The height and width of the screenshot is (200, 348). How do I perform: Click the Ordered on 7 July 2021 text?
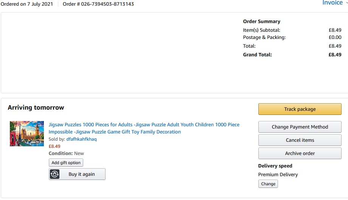(x=26, y=4)
